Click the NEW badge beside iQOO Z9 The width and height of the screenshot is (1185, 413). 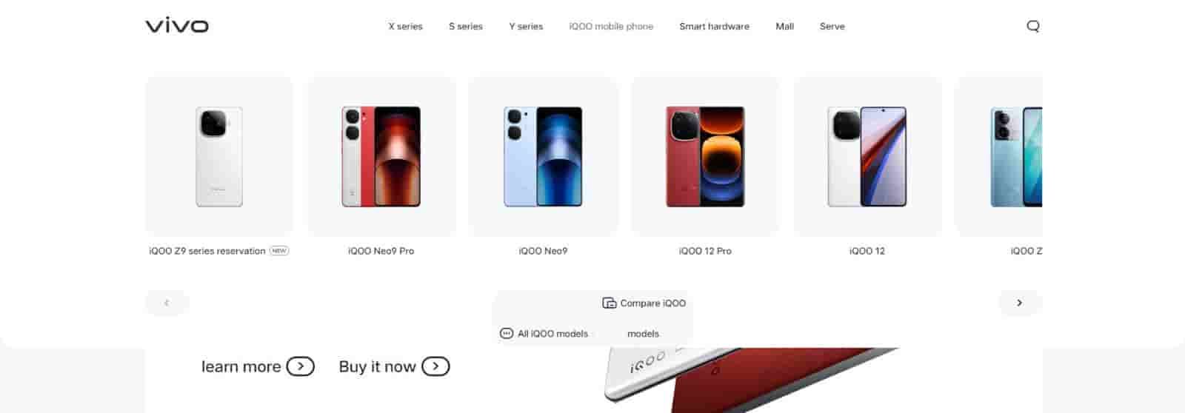279,251
